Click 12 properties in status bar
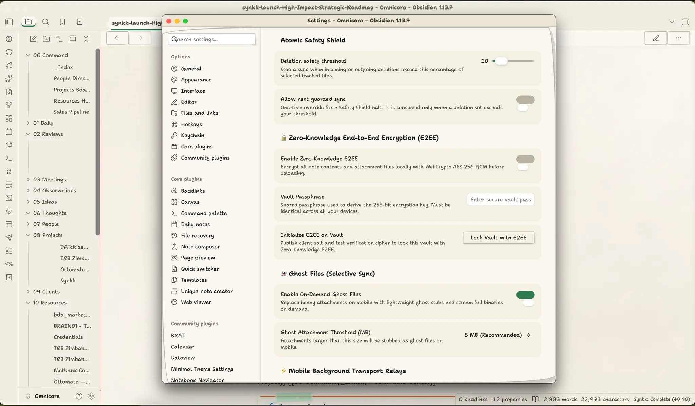The height and width of the screenshot is (406, 695). [510, 400]
